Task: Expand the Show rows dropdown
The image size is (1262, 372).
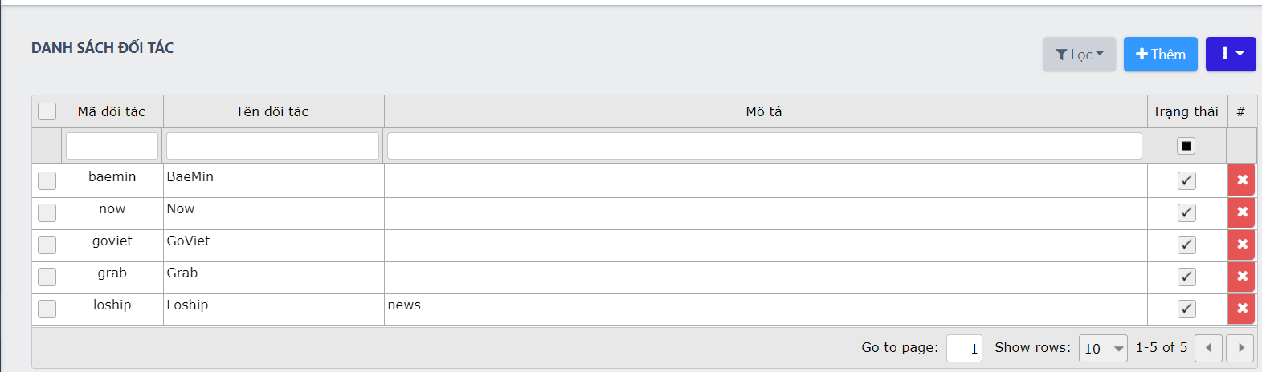Action: tap(1102, 348)
